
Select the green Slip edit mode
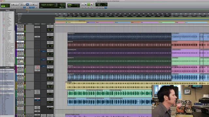click(x=3, y=6)
